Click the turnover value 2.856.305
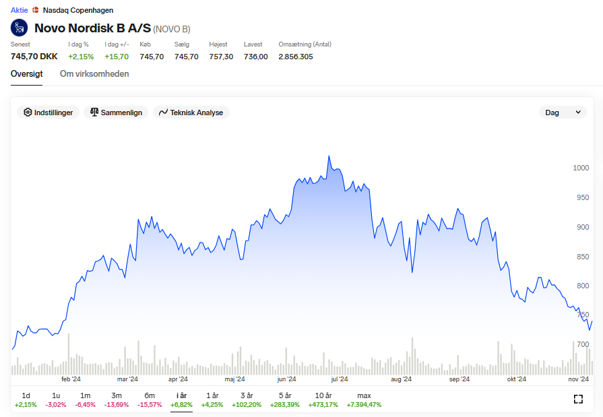The image size is (603, 417). point(296,57)
